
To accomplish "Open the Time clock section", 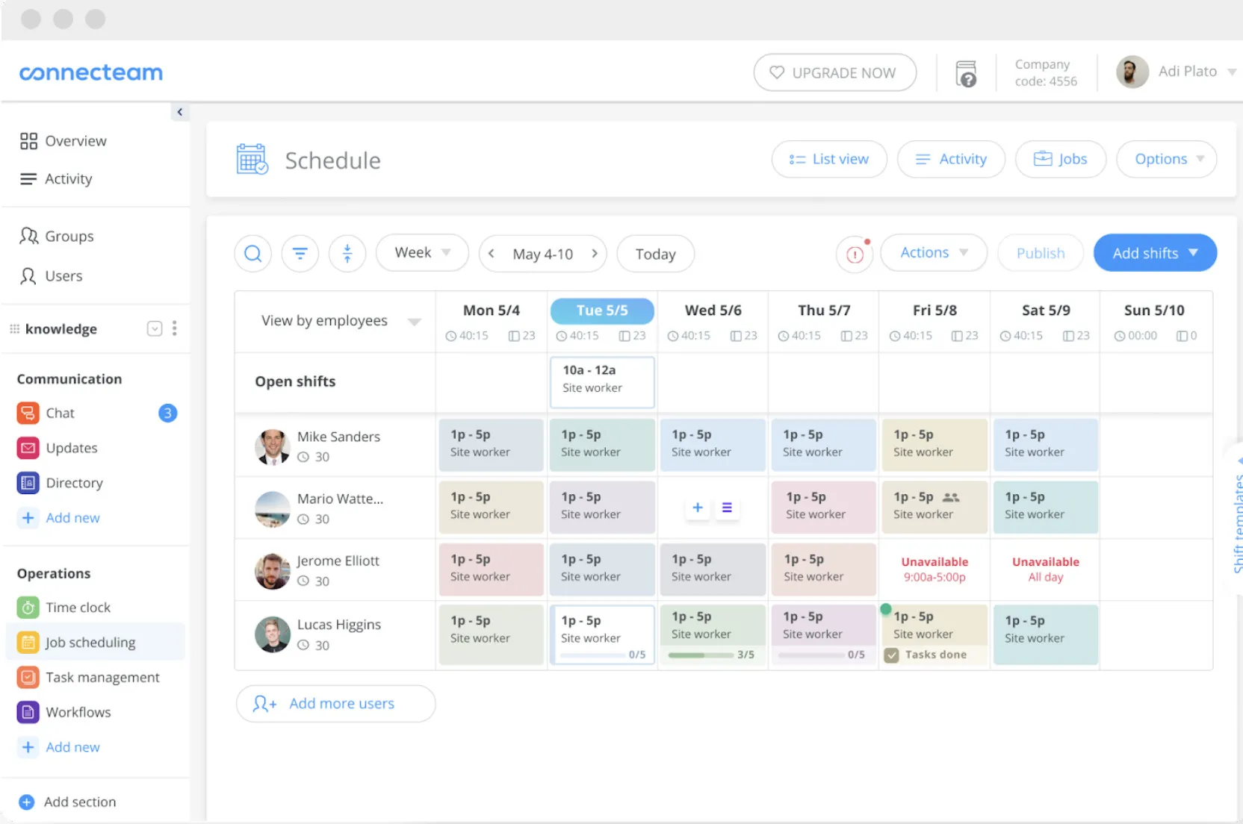I will click(77, 607).
